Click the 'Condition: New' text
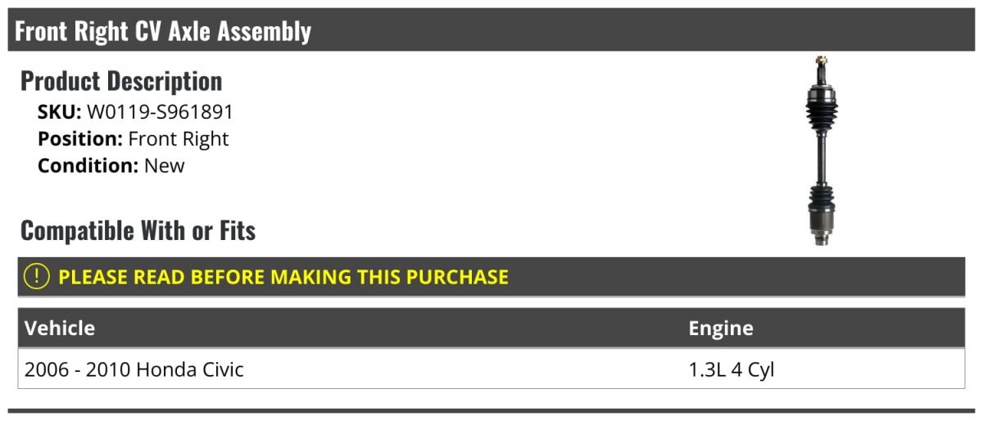Viewport: 983px width, 421px height. (111, 165)
